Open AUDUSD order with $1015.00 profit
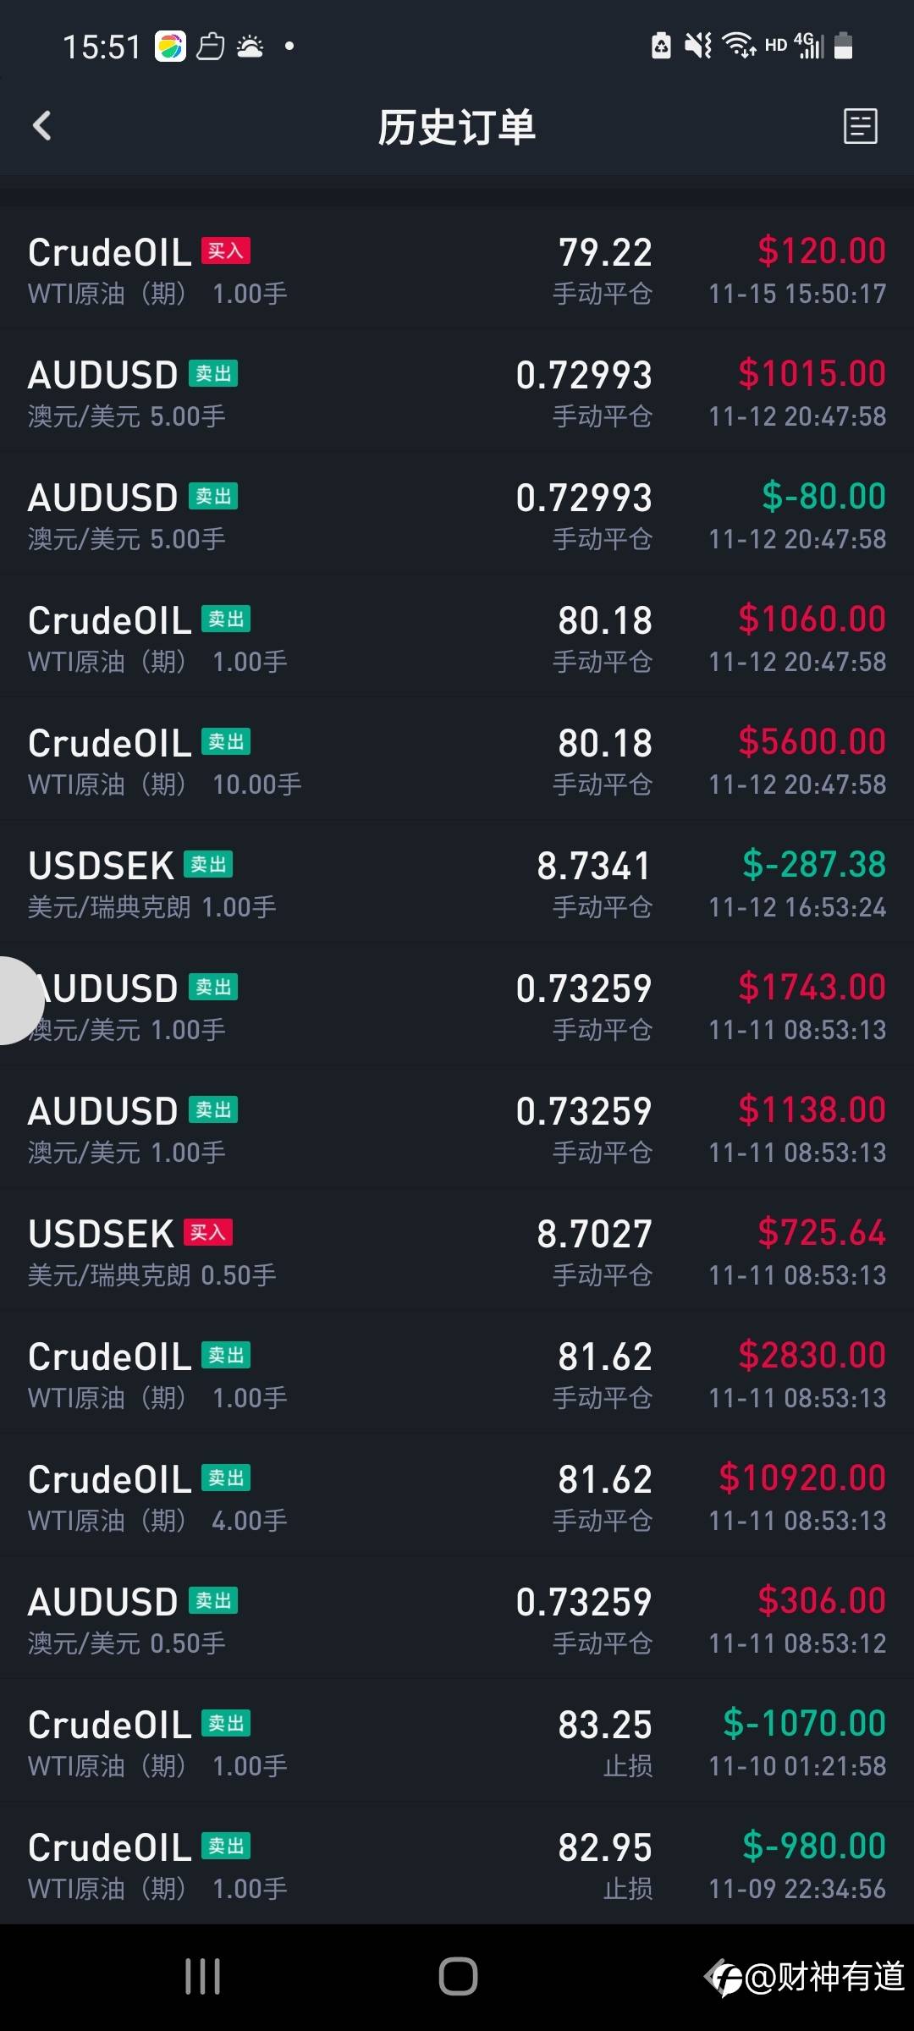The width and height of the screenshot is (914, 2031). (x=457, y=393)
